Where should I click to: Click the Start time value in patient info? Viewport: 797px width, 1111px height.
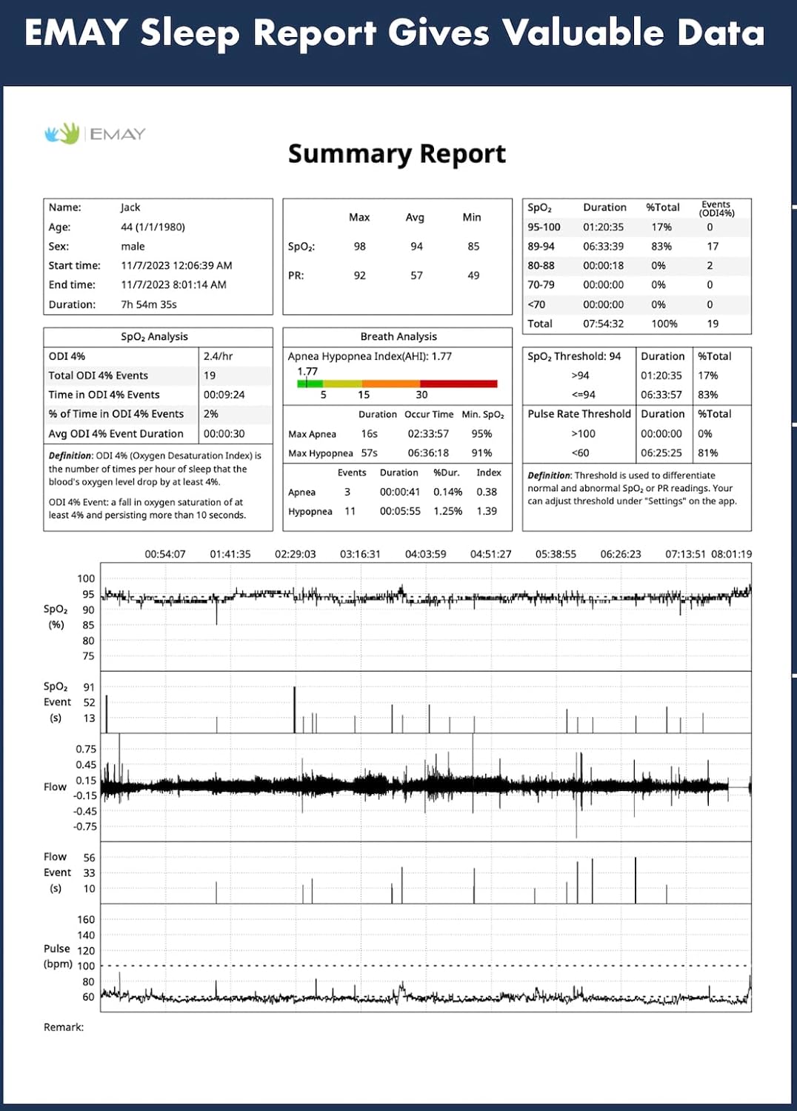176,266
